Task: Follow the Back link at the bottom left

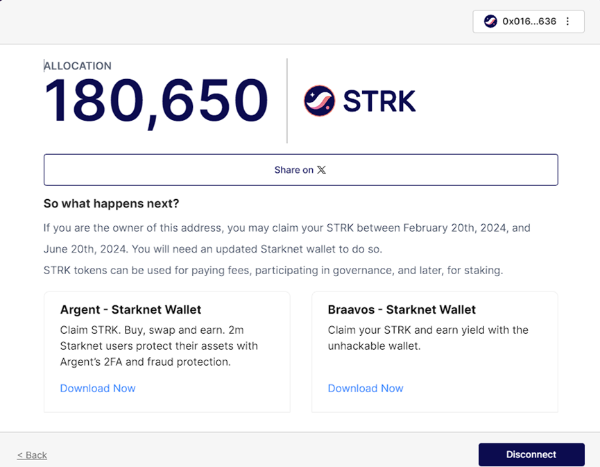Action: 31,455
